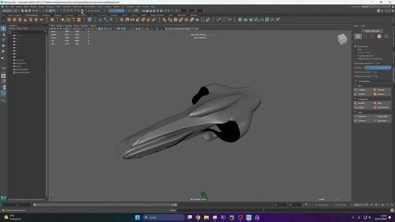
Task: Click the Type (T) text tool shelf icon
Action: [x=73, y=20]
